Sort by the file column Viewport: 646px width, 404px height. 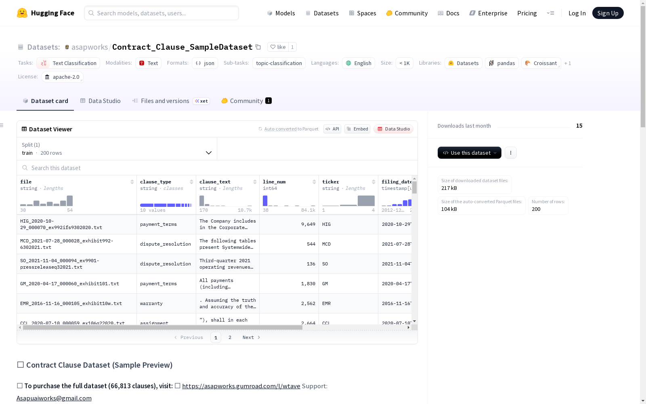[132, 182]
